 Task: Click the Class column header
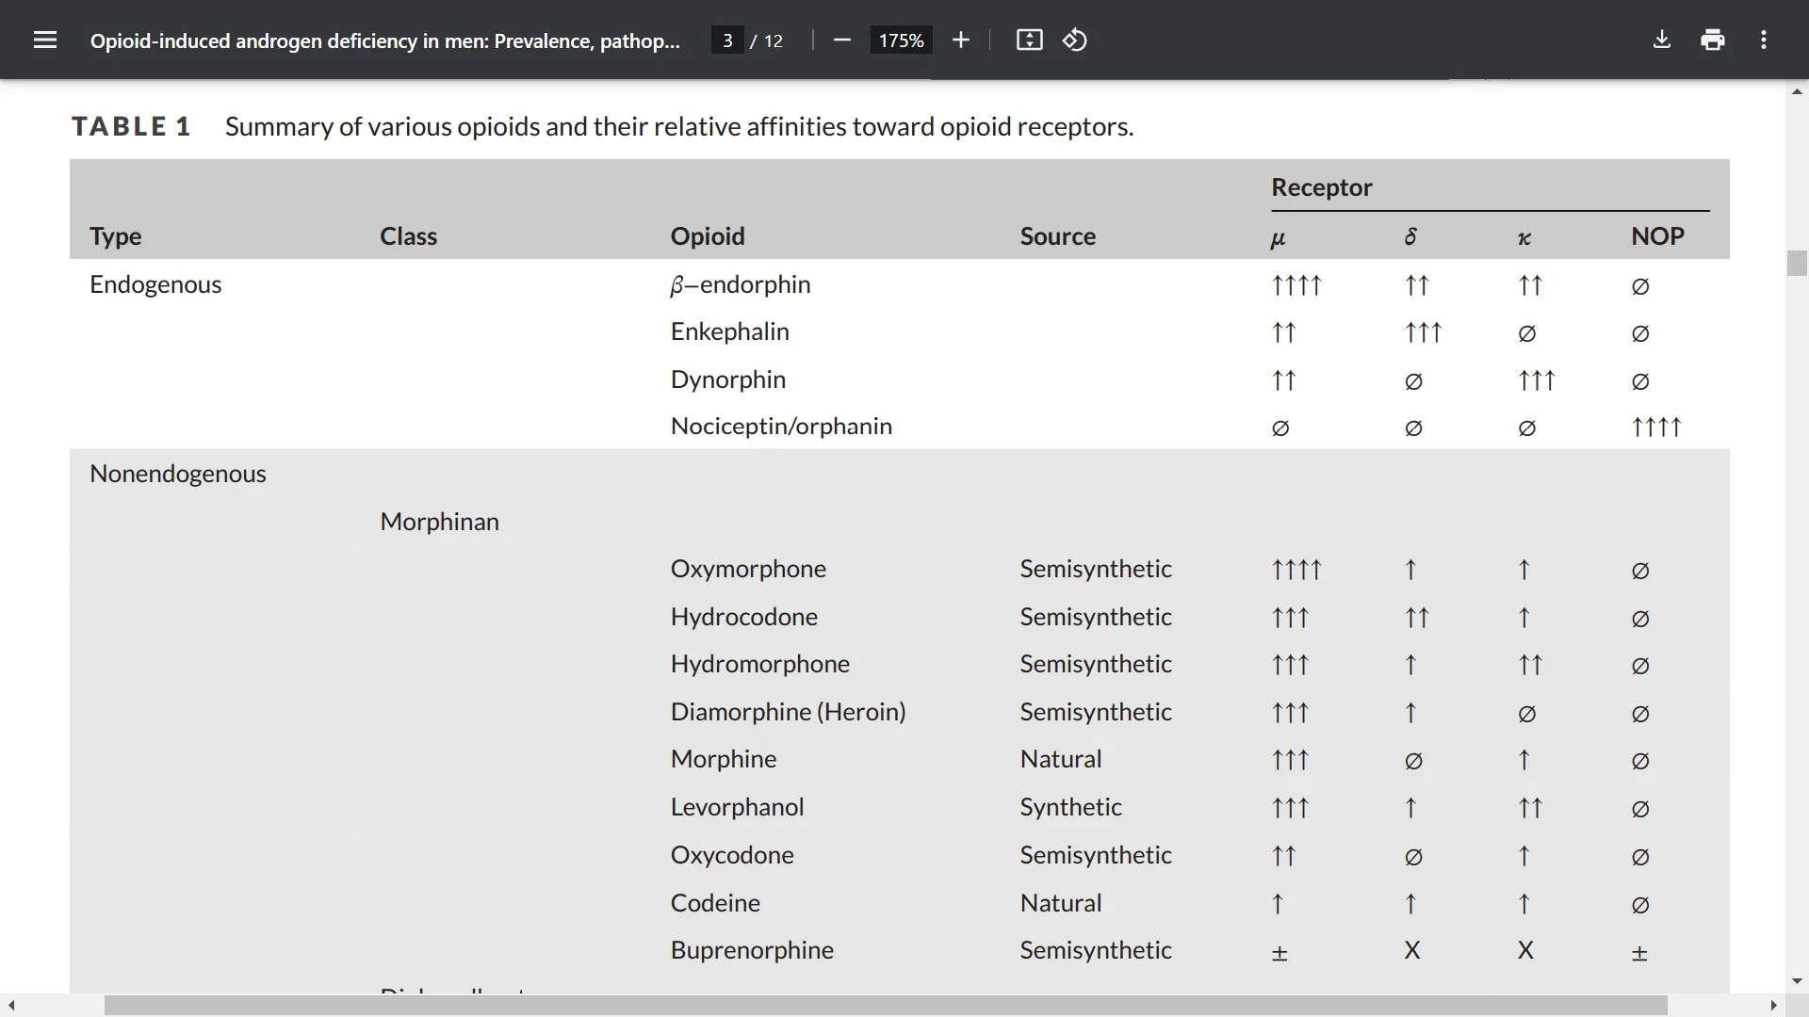pyautogui.click(x=408, y=236)
